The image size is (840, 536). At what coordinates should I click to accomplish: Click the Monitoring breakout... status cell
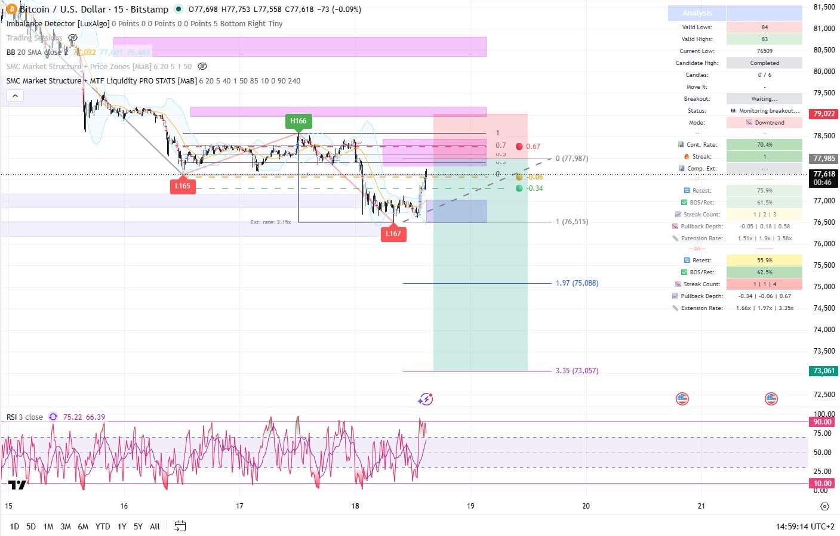tap(764, 110)
